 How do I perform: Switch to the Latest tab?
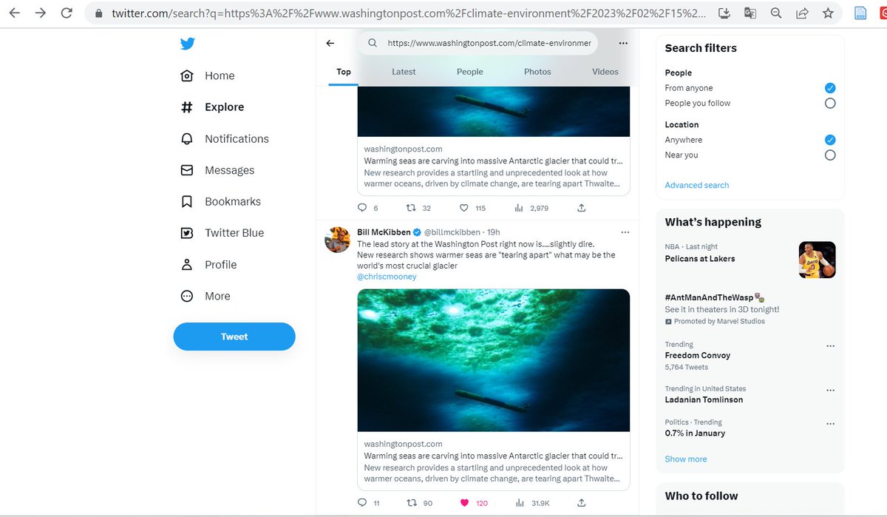(404, 71)
